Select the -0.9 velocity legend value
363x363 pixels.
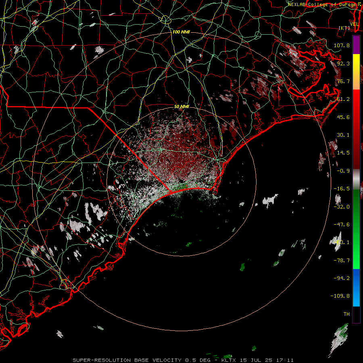click(343, 171)
